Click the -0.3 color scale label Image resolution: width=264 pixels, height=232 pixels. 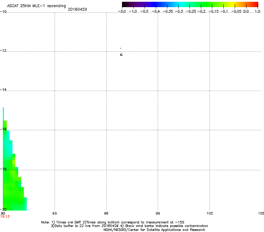pyautogui.click(x=179, y=11)
